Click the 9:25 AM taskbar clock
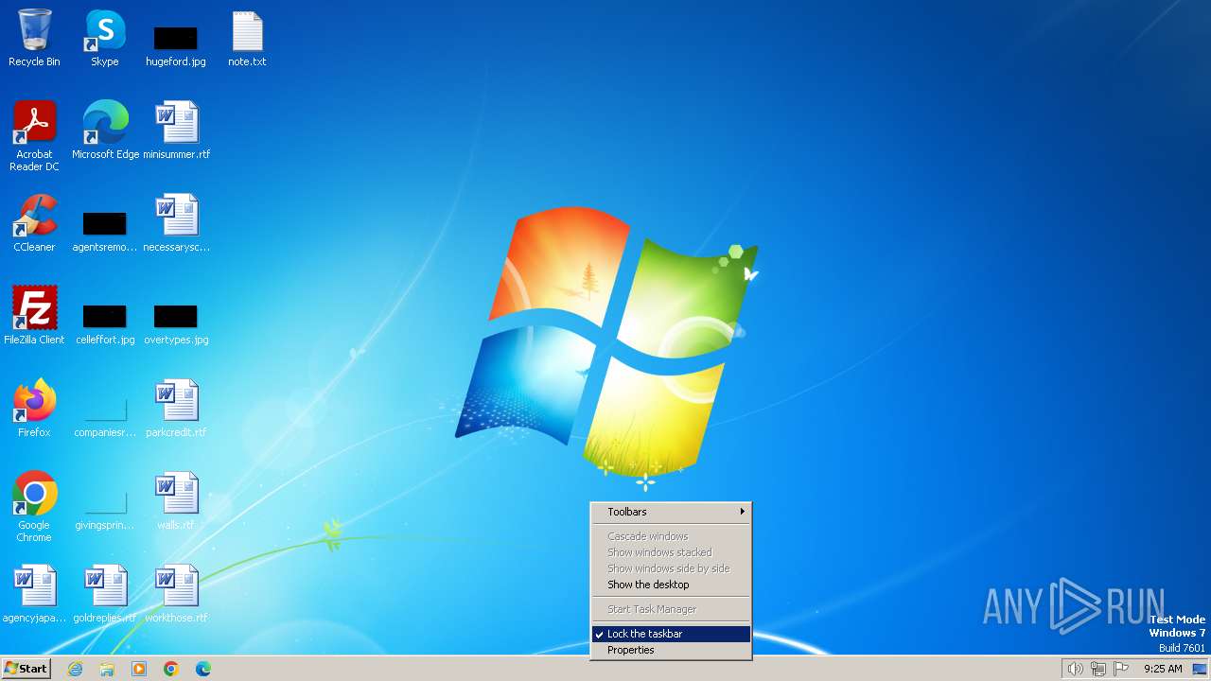The image size is (1211, 681). click(1163, 669)
